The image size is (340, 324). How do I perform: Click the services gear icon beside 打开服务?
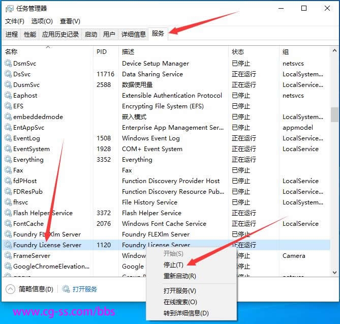point(66,289)
